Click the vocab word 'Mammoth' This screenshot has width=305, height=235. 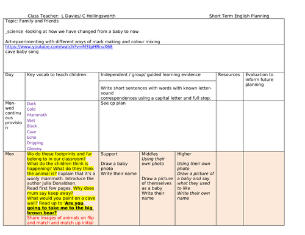(37, 115)
